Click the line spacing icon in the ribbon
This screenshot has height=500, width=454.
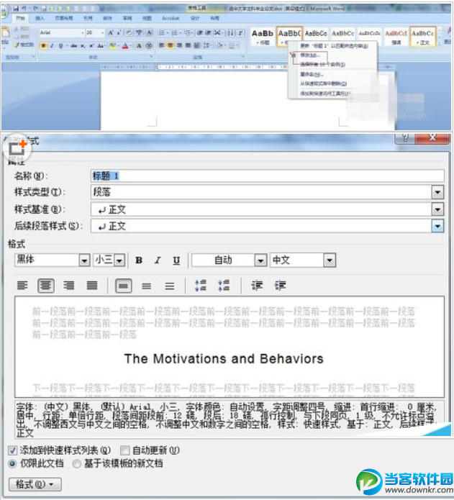(x=206, y=45)
